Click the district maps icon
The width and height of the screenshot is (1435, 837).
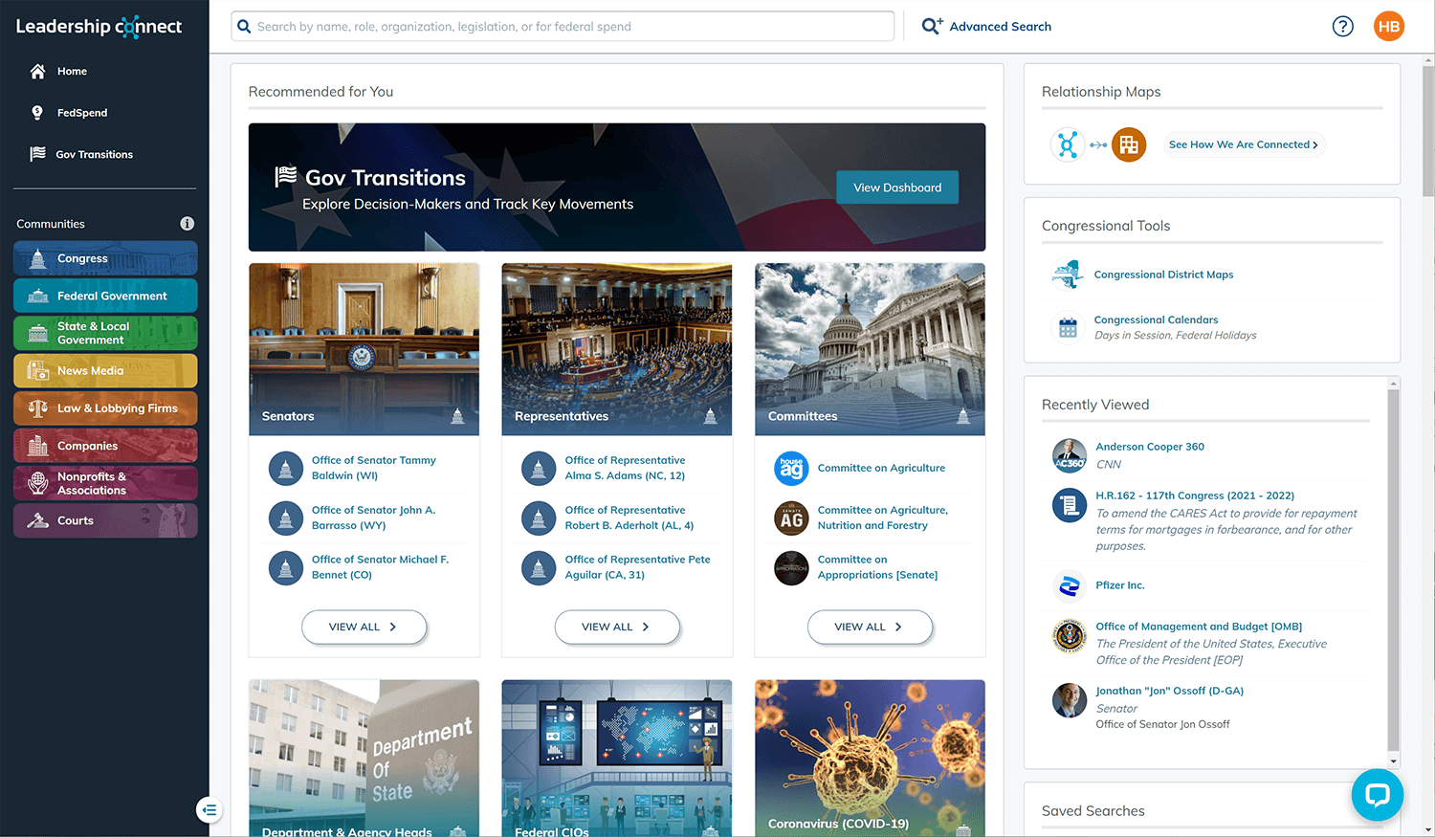tap(1068, 275)
